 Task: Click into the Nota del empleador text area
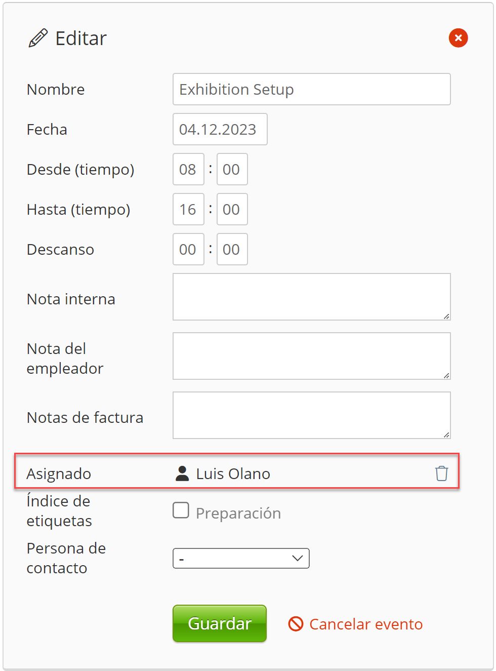tap(311, 356)
